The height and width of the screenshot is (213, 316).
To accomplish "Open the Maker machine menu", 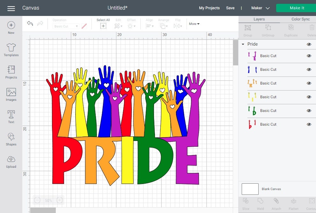I will pyautogui.click(x=260, y=8).
